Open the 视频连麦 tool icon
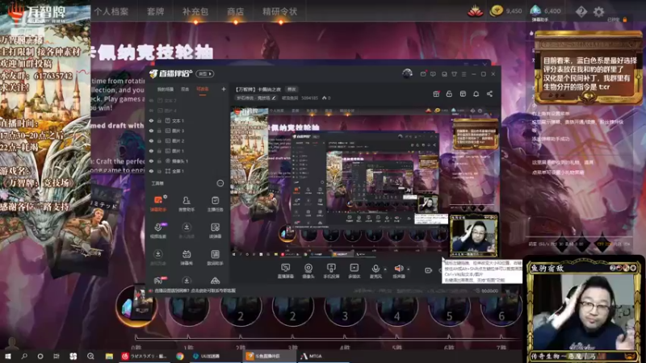 (x=158, y=230)
